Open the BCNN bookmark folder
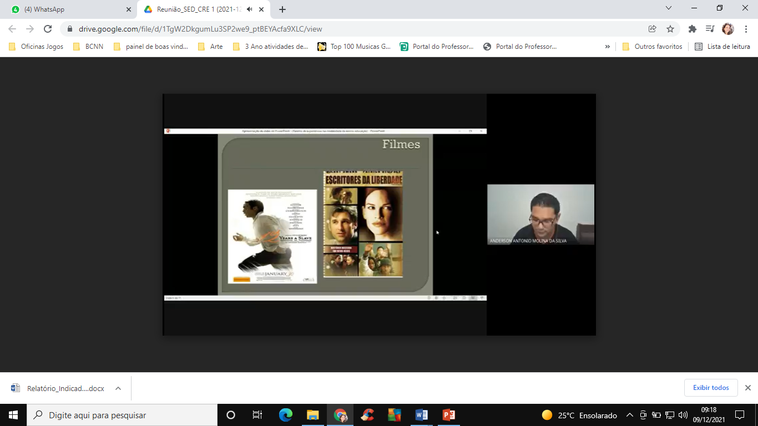This screenshot has height=426, width=758. point(88,47)
